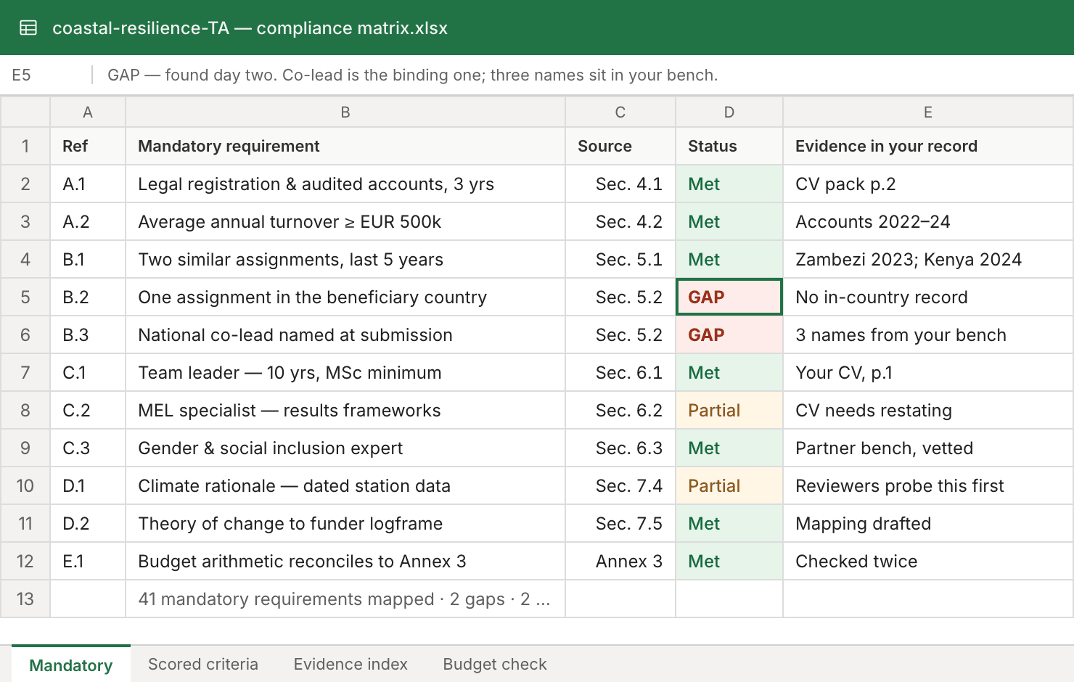Click 'Two similar assignments, last 5 years'
Screen dimensions: 1074x682
[345, 259]
